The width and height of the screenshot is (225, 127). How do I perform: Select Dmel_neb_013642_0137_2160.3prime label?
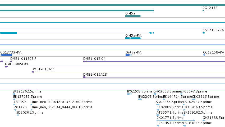click(62, 102)
